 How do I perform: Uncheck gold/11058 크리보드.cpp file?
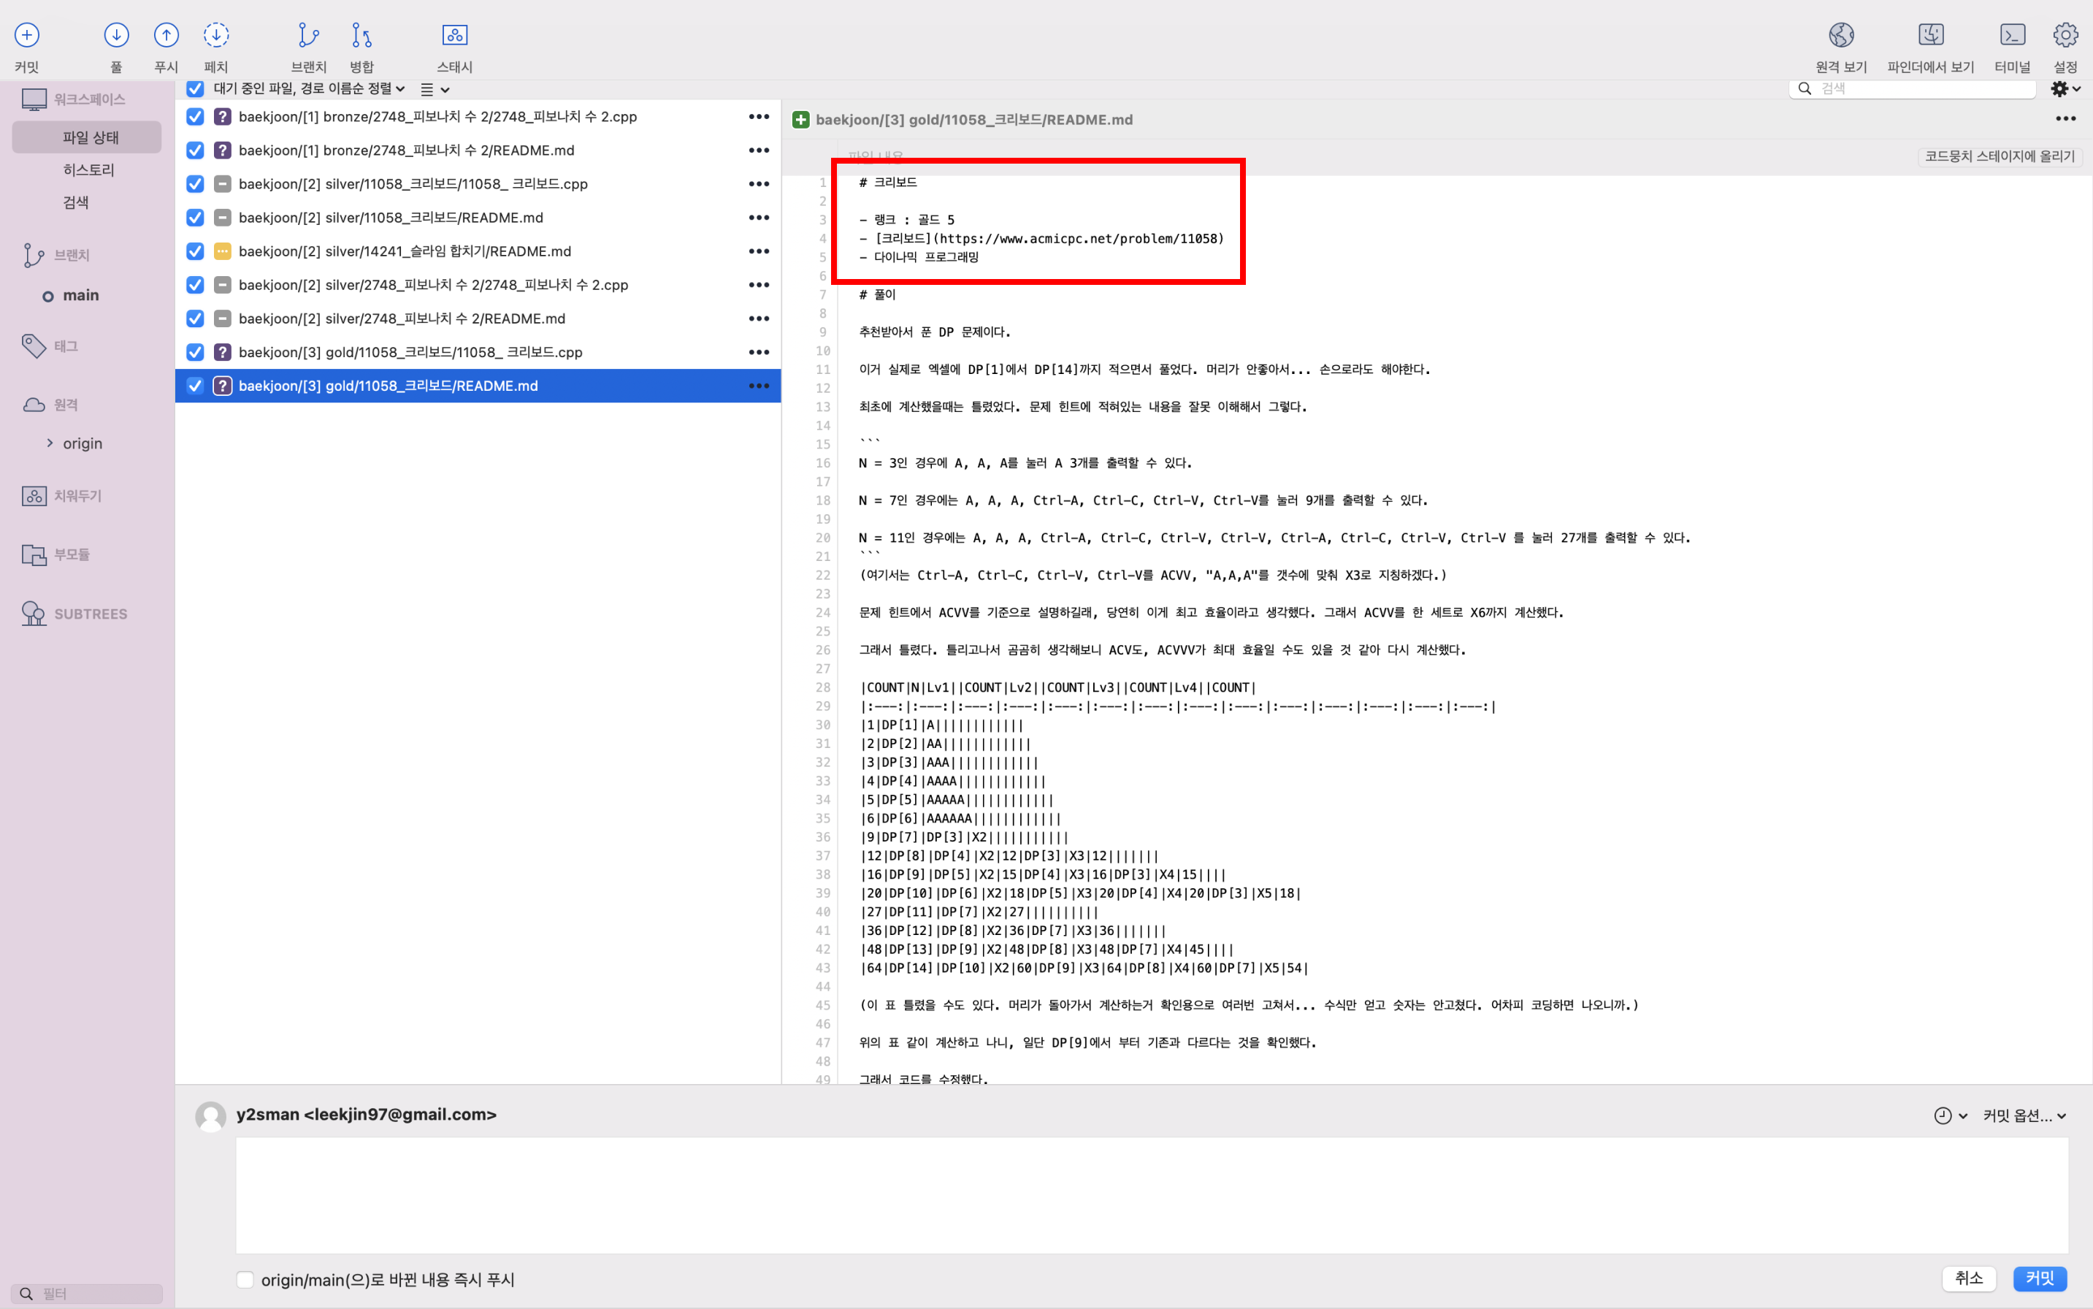196,352
